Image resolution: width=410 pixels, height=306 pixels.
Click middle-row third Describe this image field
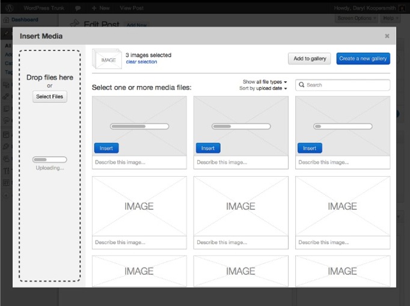pyautogui.click(x=343, y=242)
